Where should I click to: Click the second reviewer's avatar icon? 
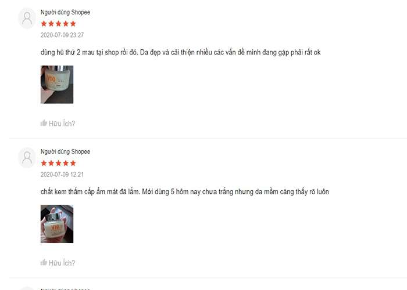(x=27, y=158)
